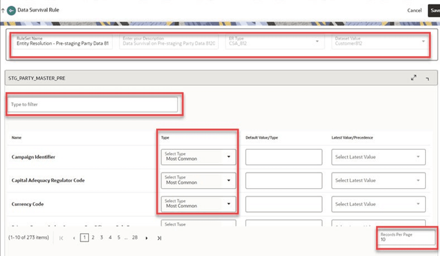Click the Latest Value/Precedence column header
Image resolution: width=440 pixels, height=256 pixels.
[352, 138]
